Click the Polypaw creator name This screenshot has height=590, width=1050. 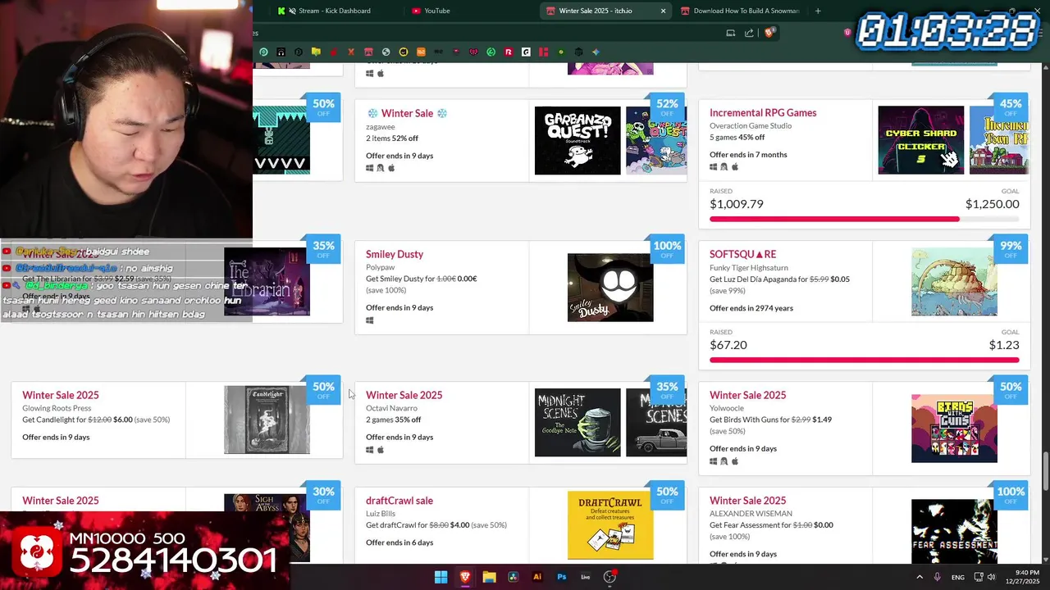tap(381, 267)
